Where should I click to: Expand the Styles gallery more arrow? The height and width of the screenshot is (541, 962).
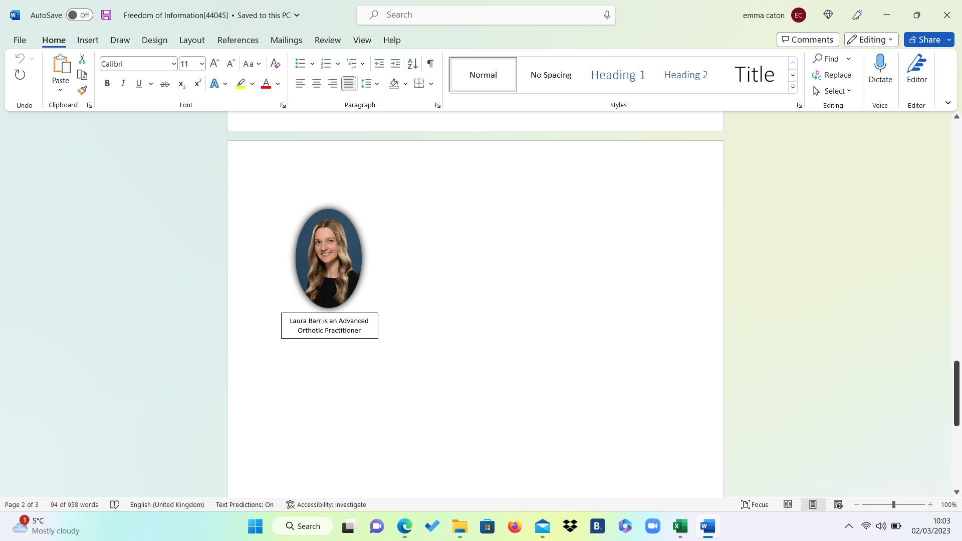793,87
